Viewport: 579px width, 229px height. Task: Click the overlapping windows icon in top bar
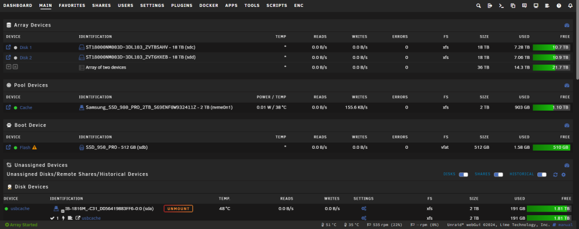[513, 6]
